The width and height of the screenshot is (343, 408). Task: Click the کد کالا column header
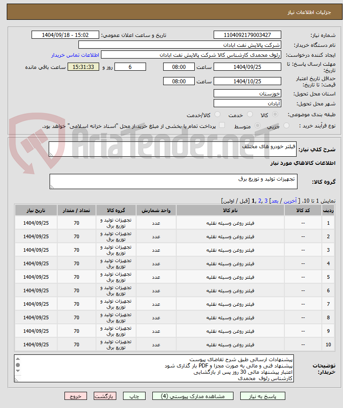click(303, 210)
